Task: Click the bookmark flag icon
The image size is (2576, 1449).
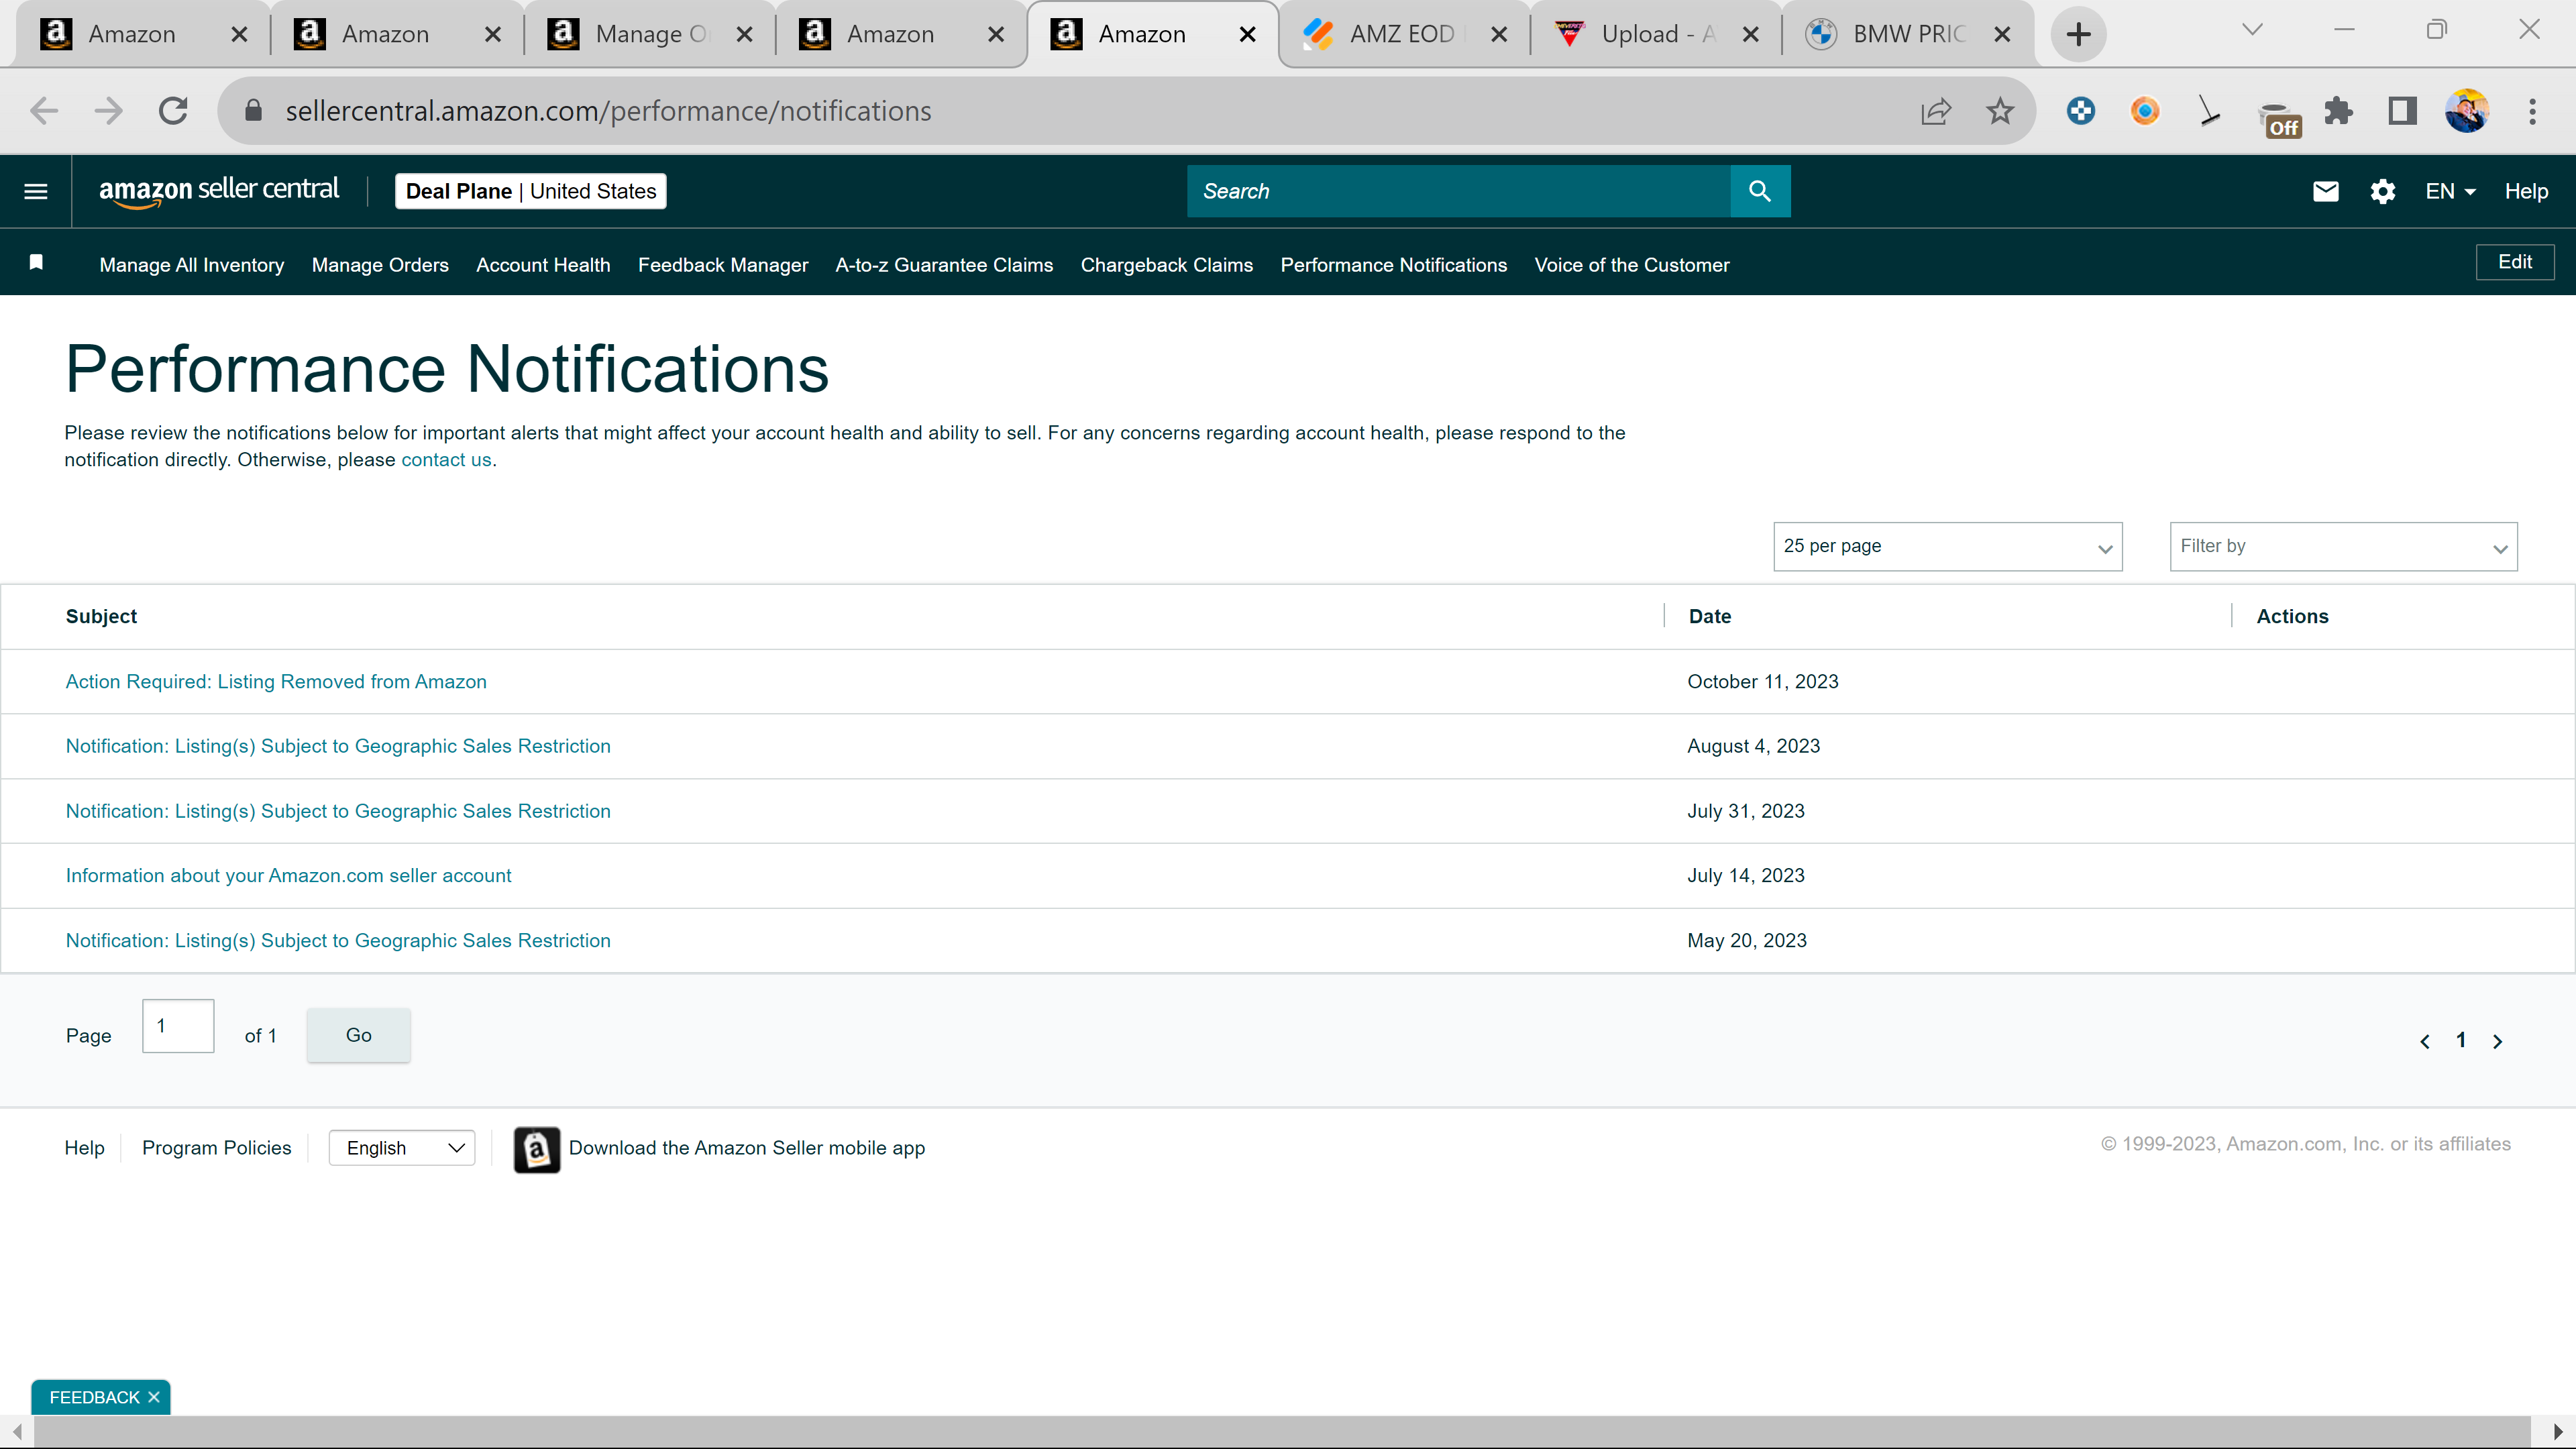Action: click(37, 263)
